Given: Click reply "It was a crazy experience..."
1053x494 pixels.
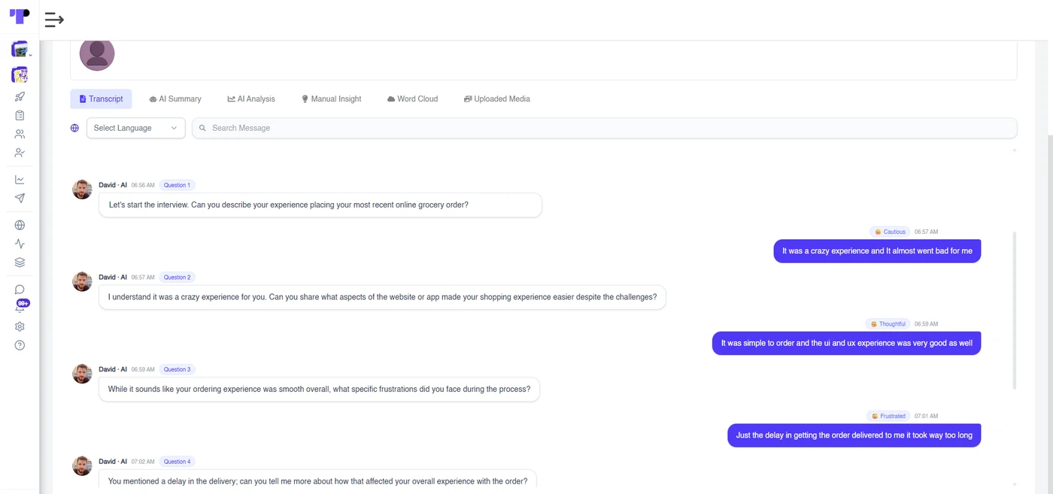Looking at the screenshot, I should 877,251.
